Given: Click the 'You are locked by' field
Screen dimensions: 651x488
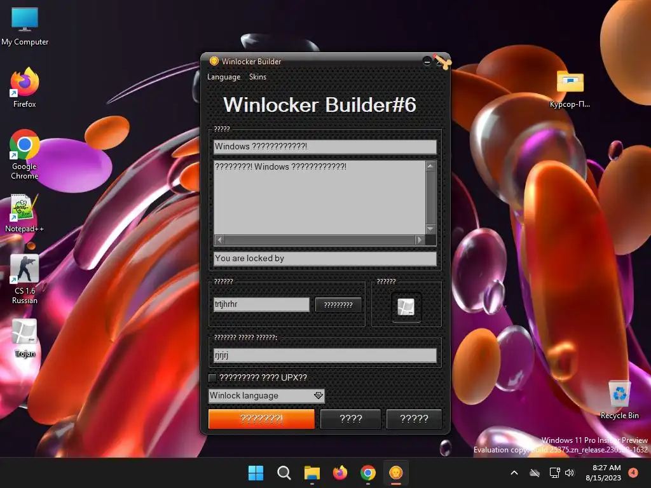Looking at the screenshot, I should click(325, 258).
